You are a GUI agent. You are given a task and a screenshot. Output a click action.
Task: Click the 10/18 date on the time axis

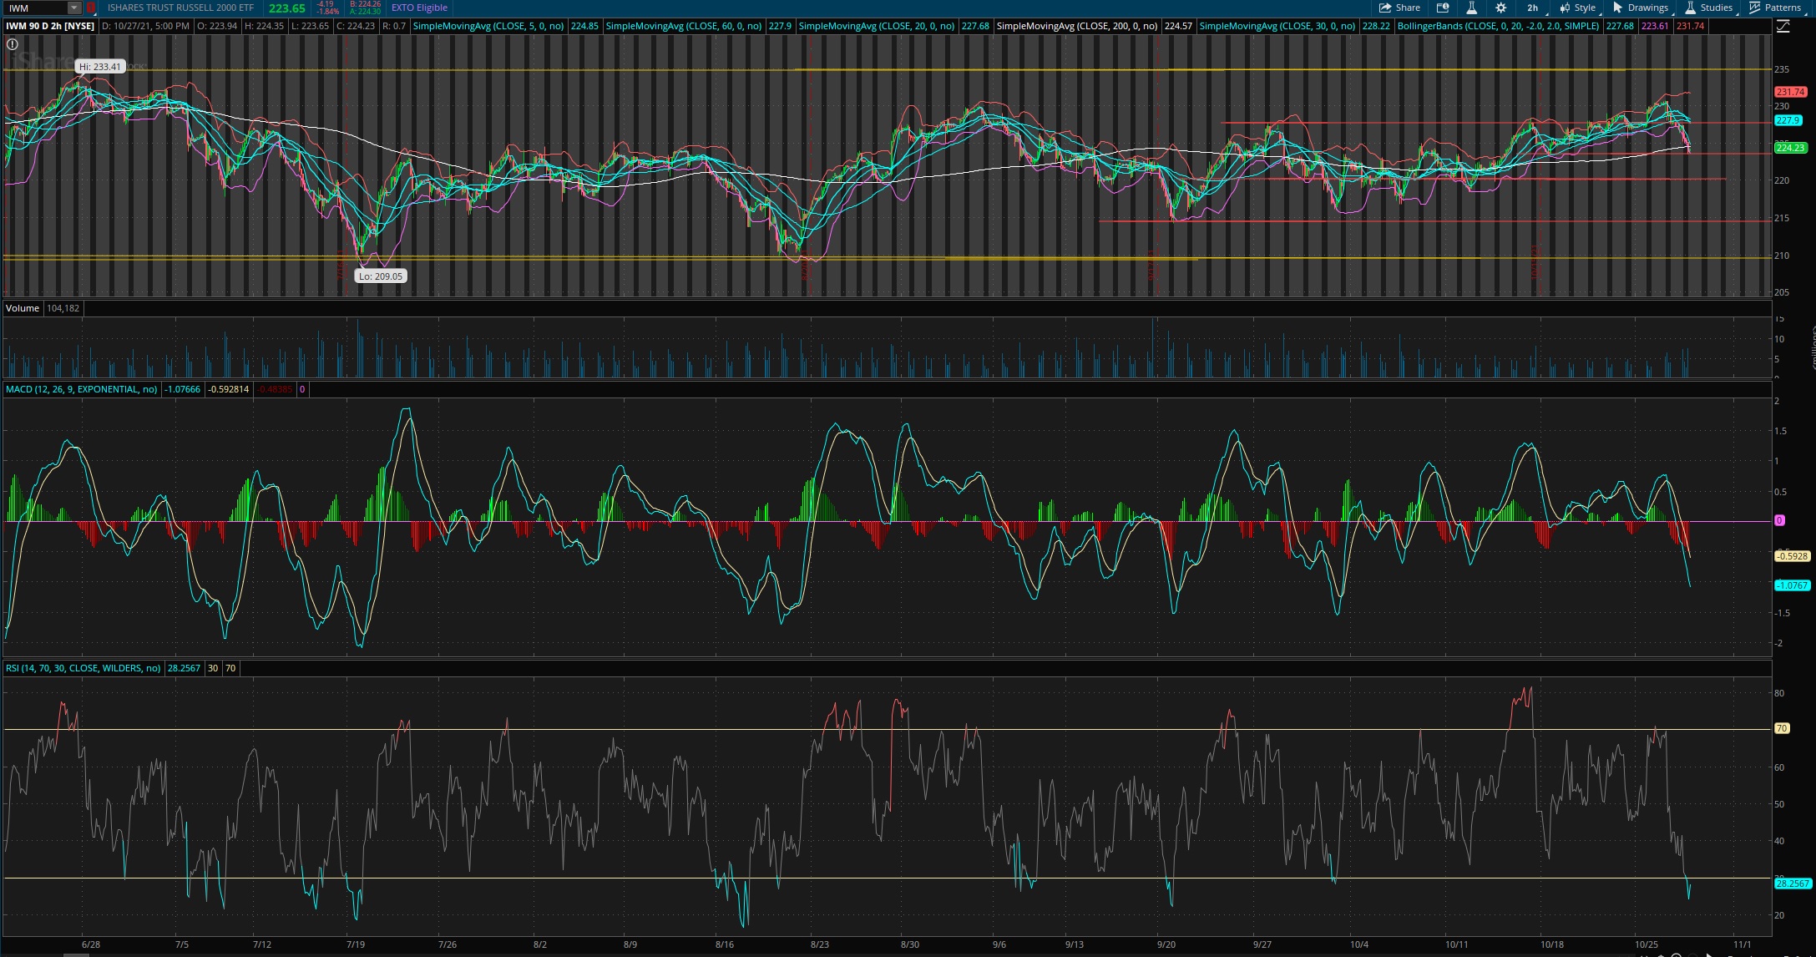click(x=1552, y=944)
